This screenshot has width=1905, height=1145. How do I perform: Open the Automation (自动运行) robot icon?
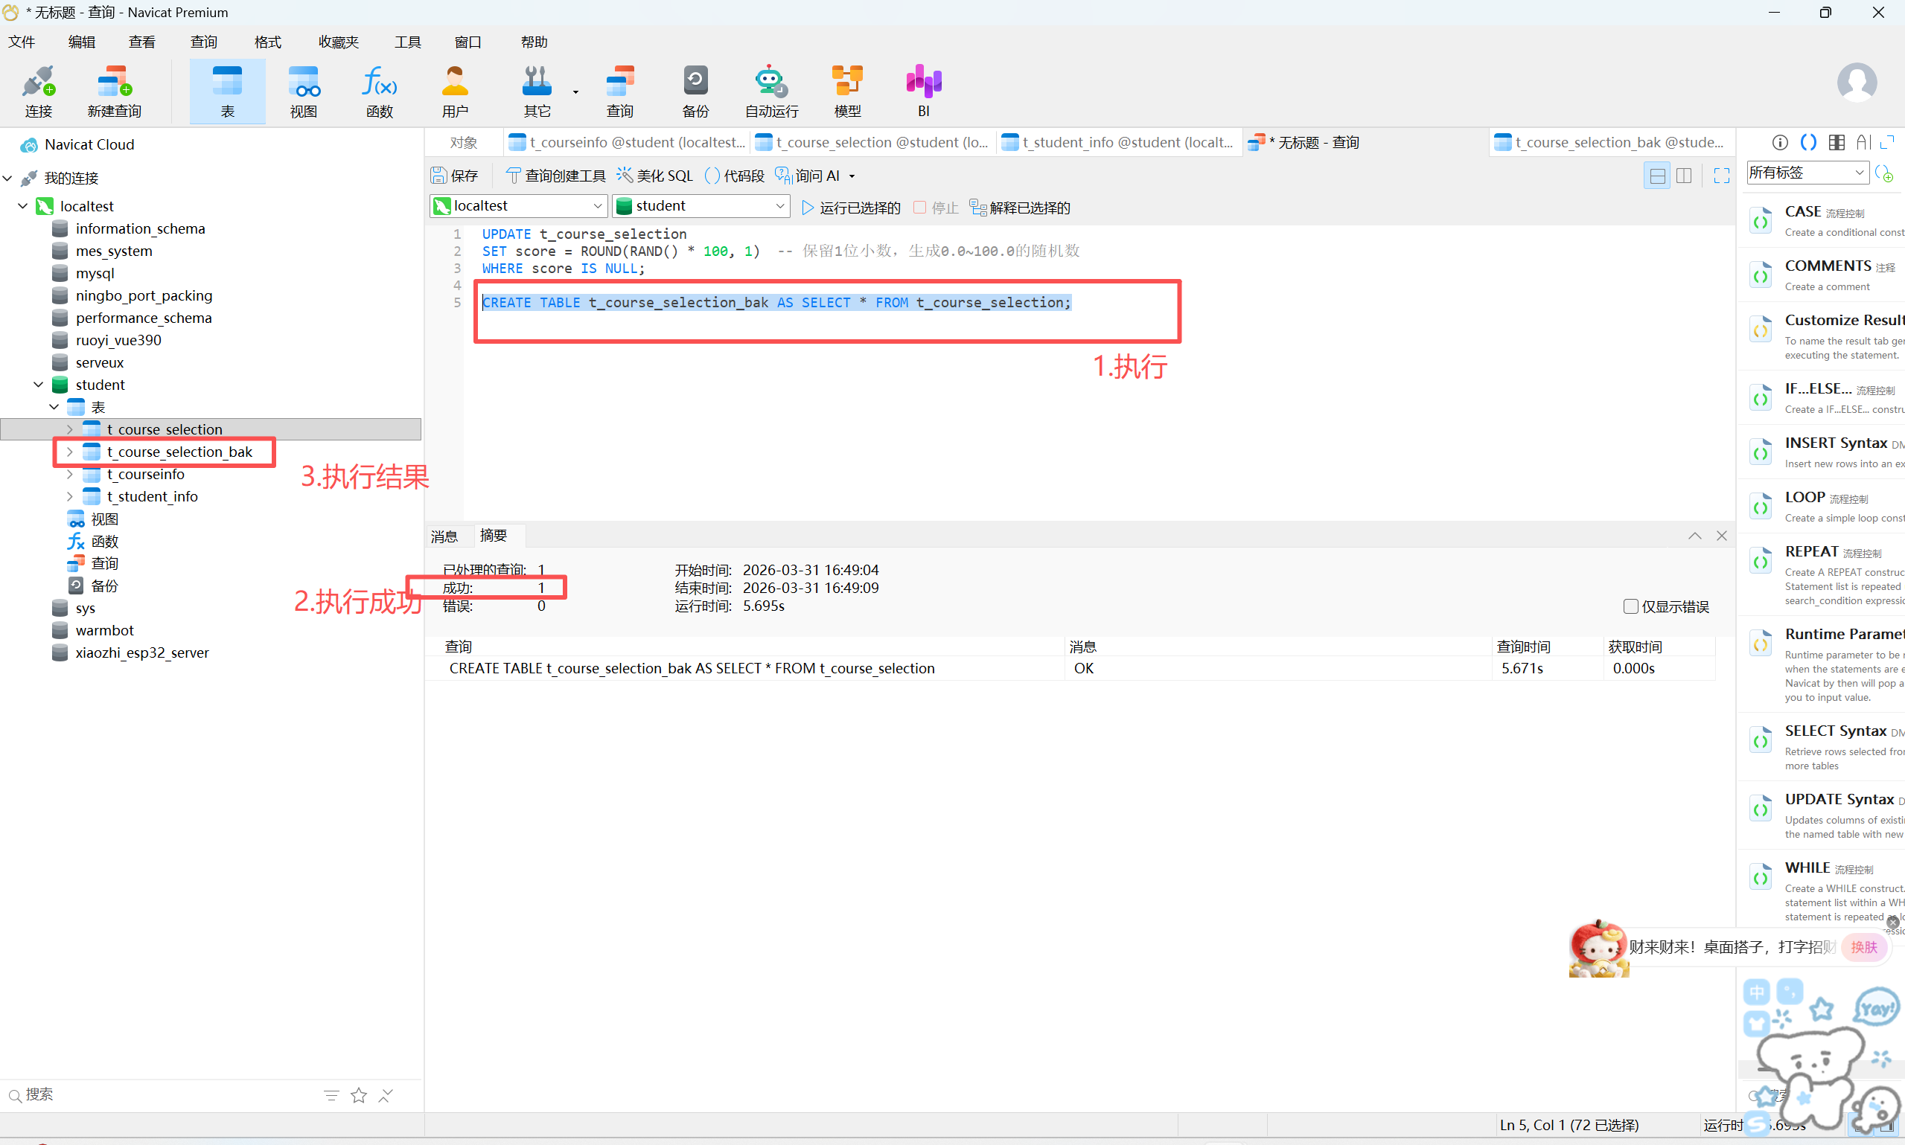coord(770,91)
